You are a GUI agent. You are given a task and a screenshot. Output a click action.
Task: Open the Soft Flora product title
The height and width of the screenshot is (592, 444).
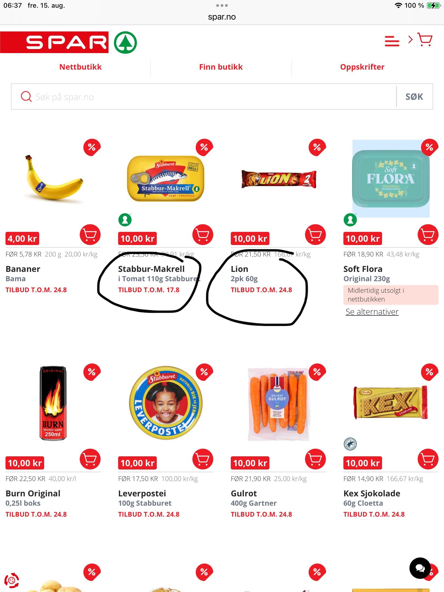click(x=363, y=269)
